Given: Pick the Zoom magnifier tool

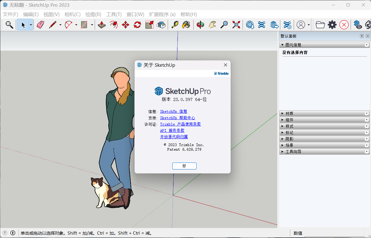Looking at the screenshot, I should pyautogui.click(x=224, y=25).
